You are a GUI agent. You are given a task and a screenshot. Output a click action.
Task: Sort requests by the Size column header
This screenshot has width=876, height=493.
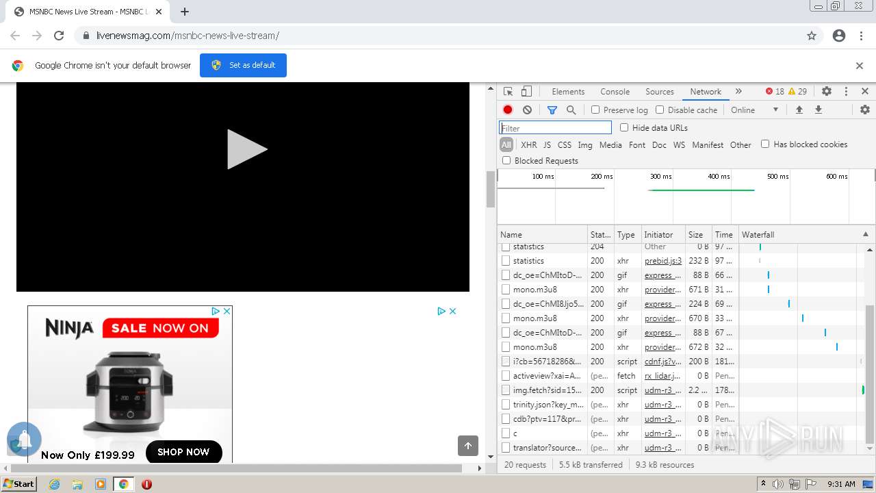point(698,234)
